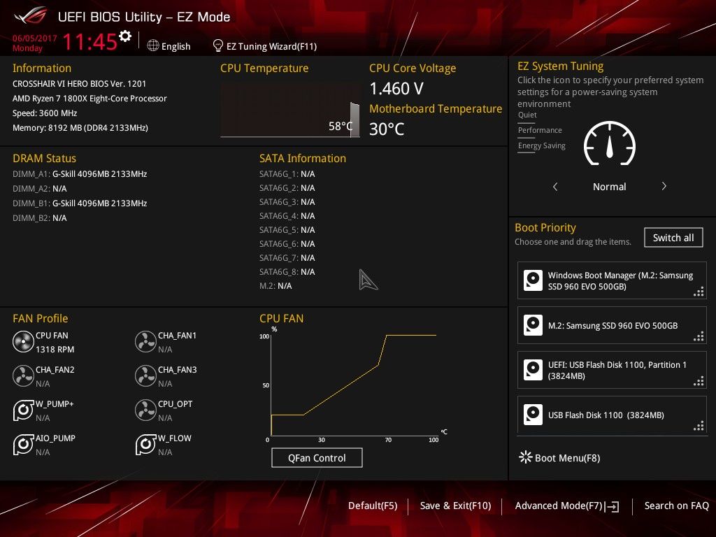Click CROSSHAIR VI HERO BIOS Ver. 1201
716x537 pixels.
(x=80, y=84)
